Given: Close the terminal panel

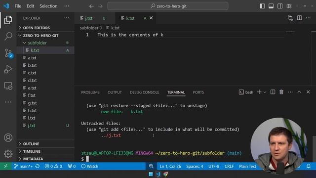Looking at the screenshot, I should [308, 92].
